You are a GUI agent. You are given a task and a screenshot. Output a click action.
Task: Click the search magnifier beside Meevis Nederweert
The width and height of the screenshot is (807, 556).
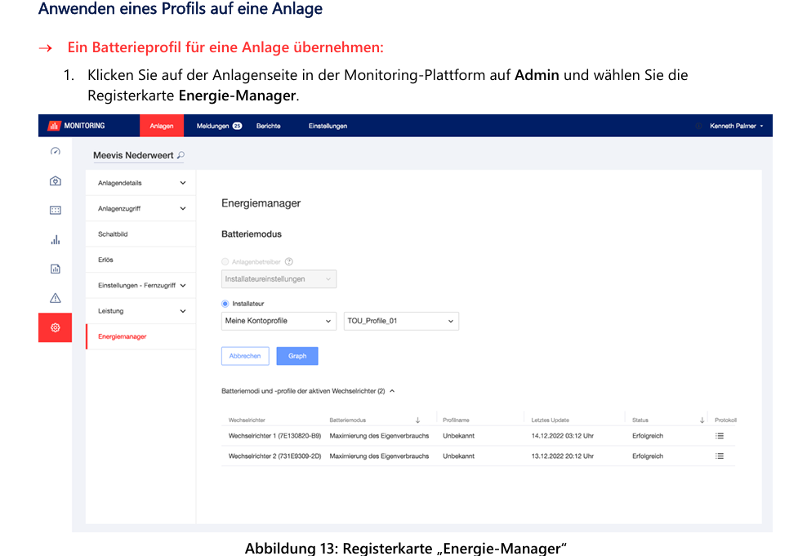[181, 155]
